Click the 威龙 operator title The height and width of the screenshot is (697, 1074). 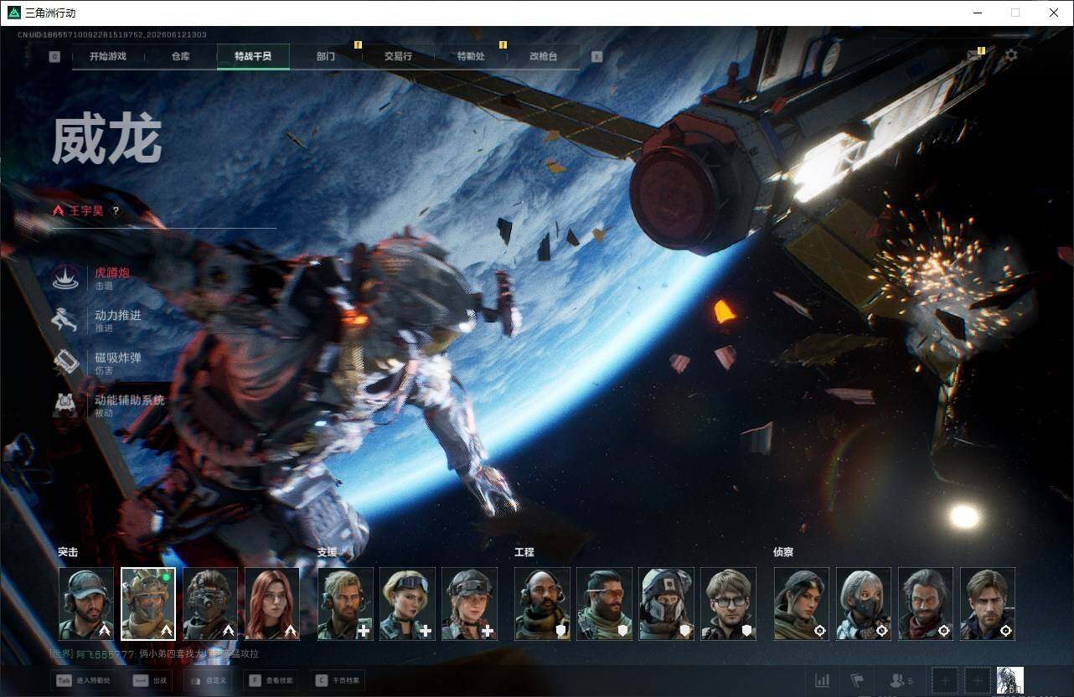tap(106, 141)
